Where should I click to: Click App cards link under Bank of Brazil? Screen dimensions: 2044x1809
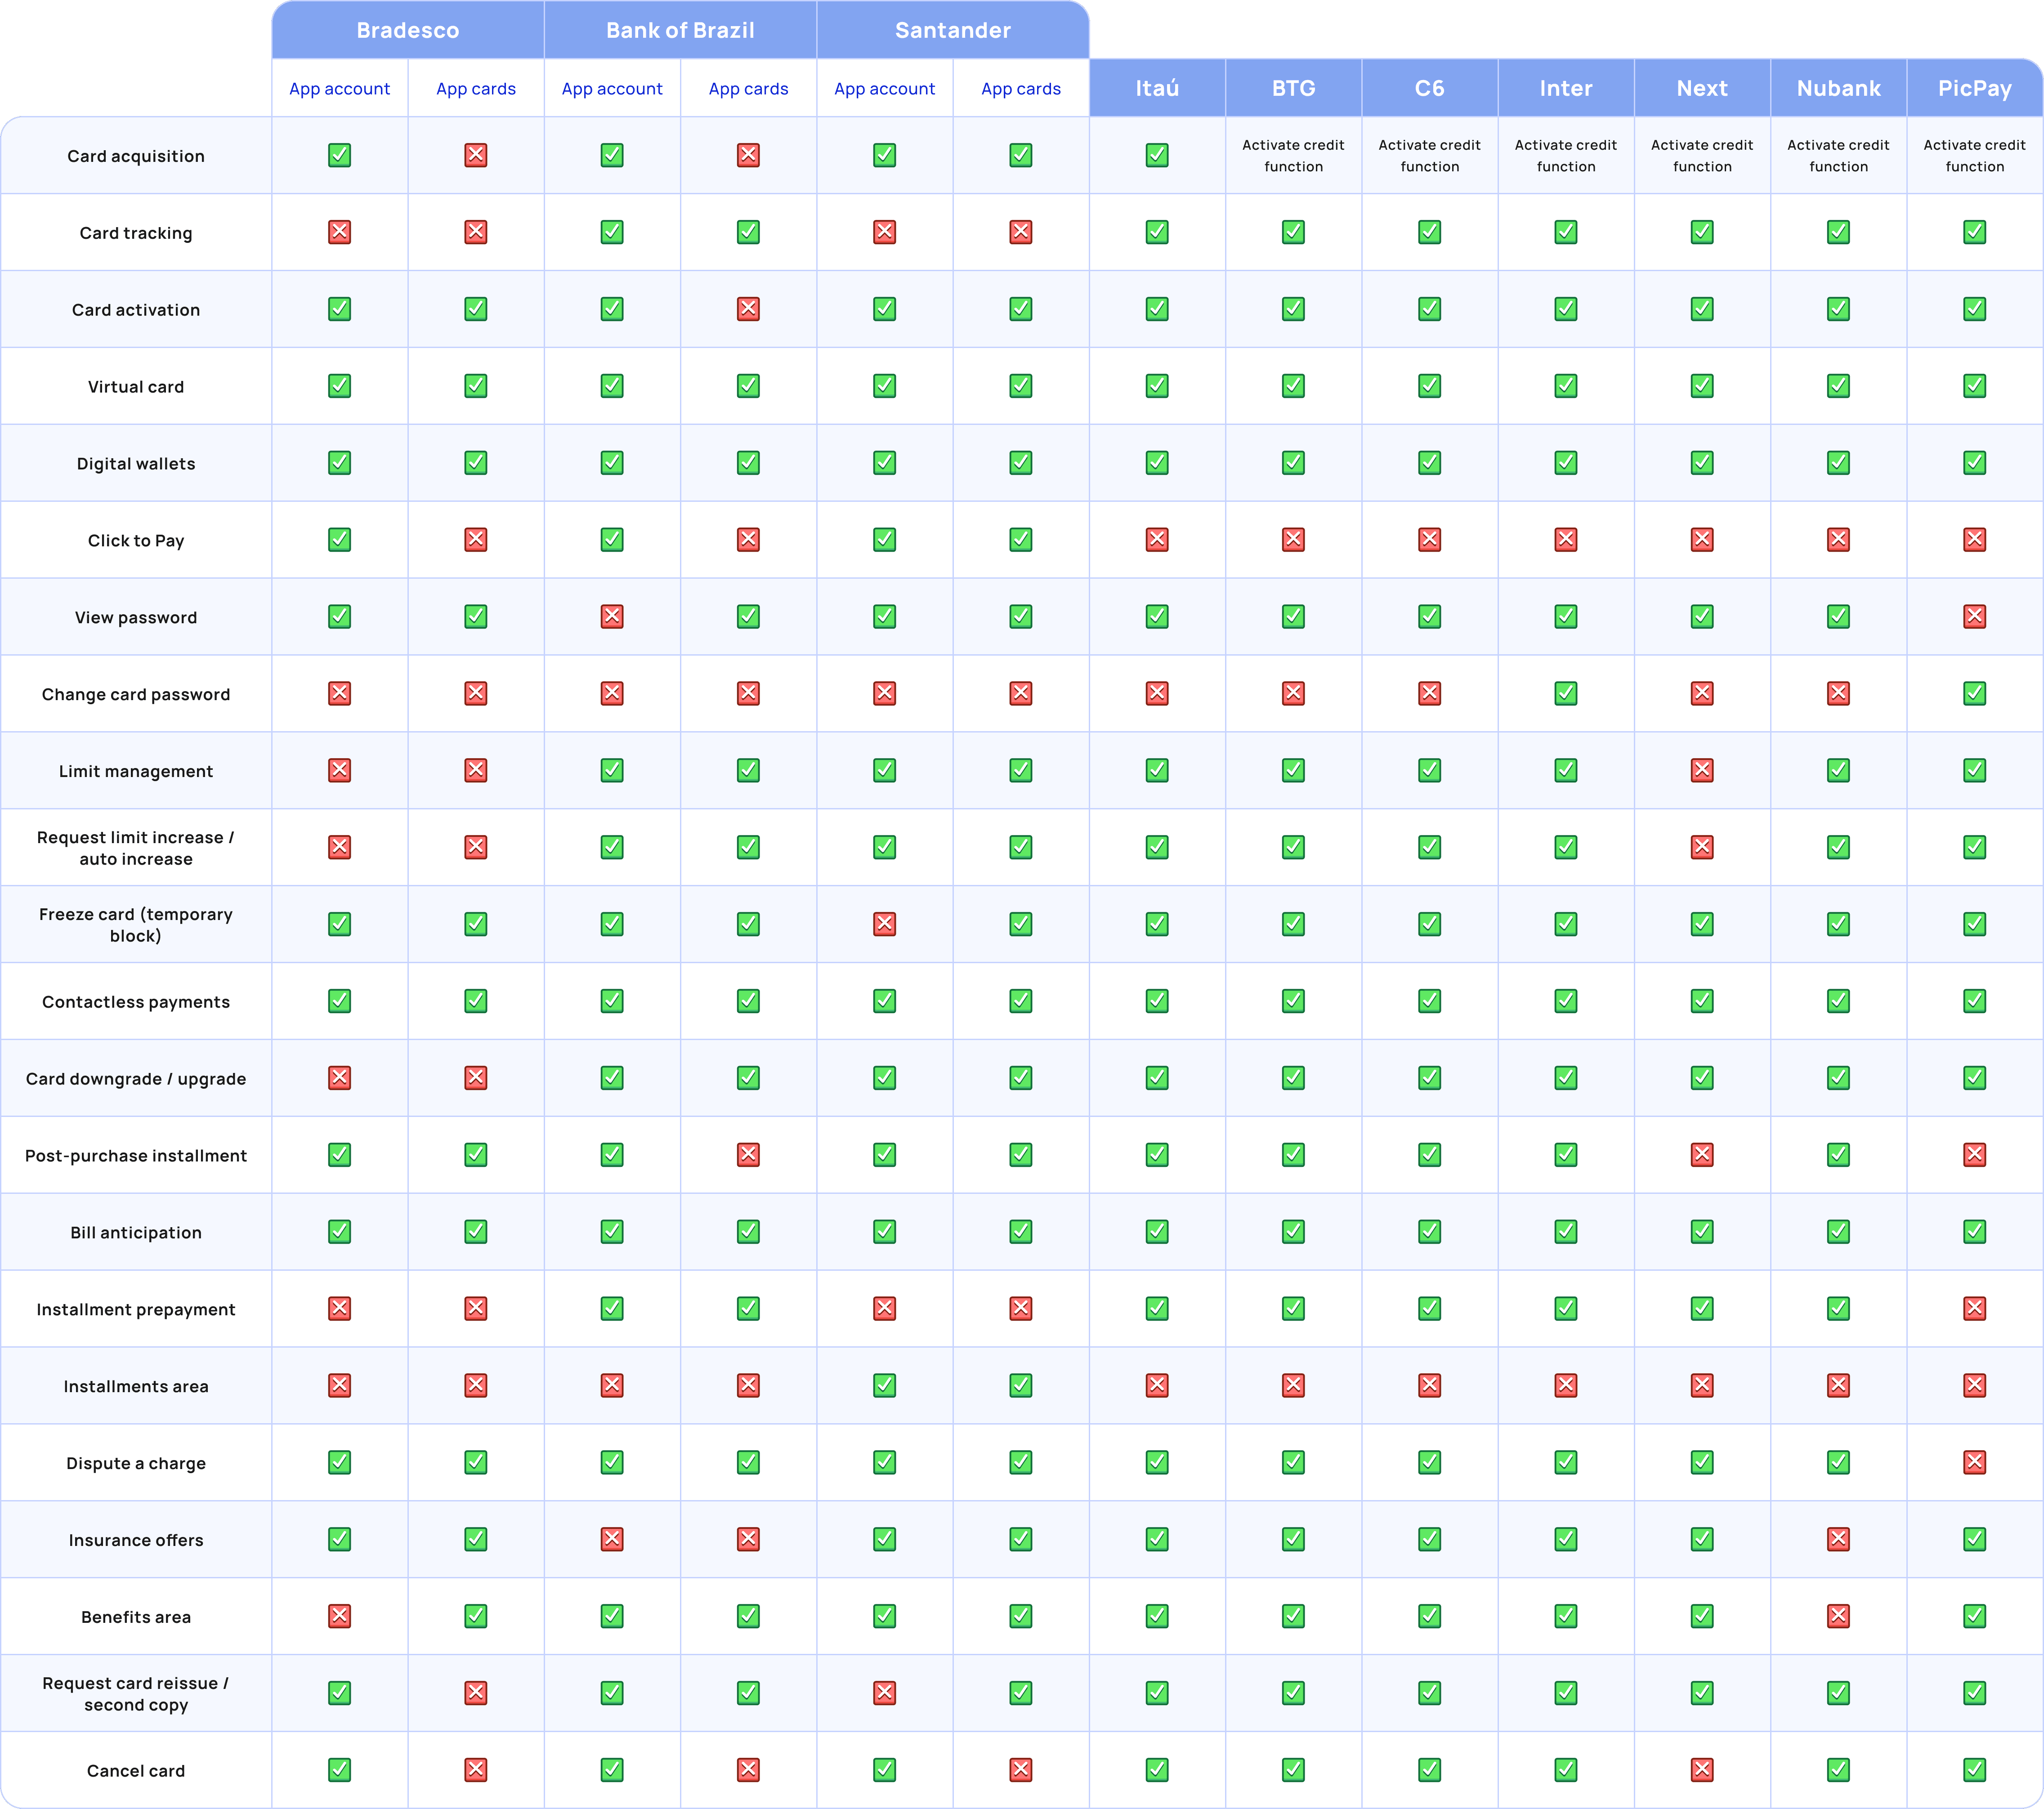(748, 89)
